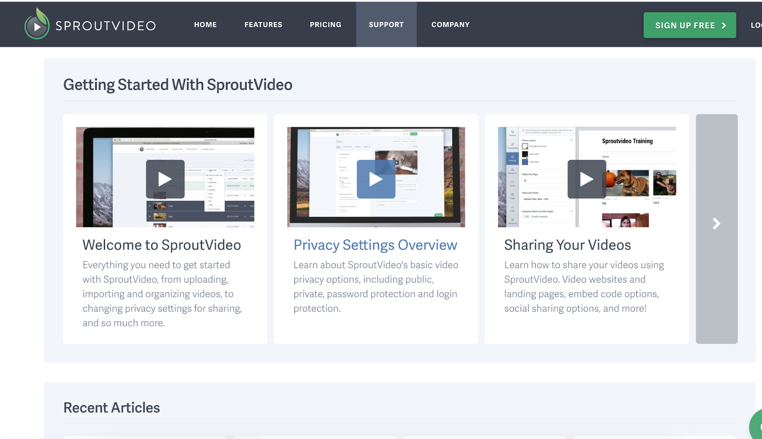Image resolution: width=762 pixels, height=439 pixels.
Task: Click the SIGN UP FREE button
Action: [x=690, y=25]
